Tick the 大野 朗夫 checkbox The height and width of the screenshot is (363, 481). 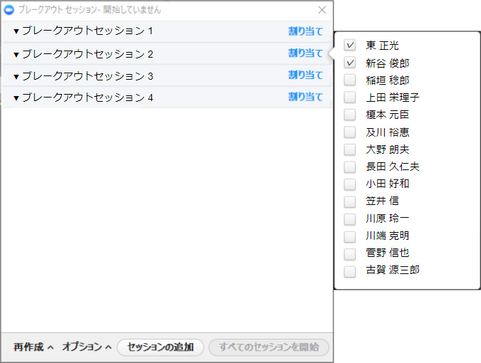[350, 149]
